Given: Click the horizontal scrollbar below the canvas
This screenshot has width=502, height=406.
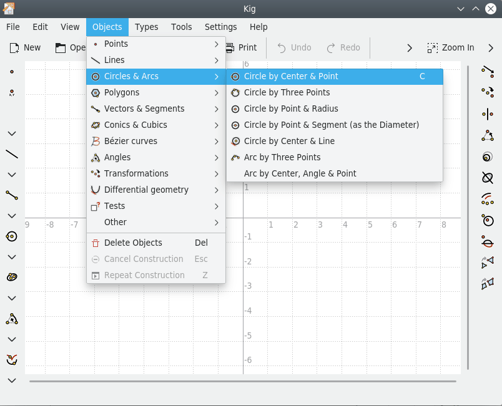Looking at the screenshot, I should click(x=243, y=381).
